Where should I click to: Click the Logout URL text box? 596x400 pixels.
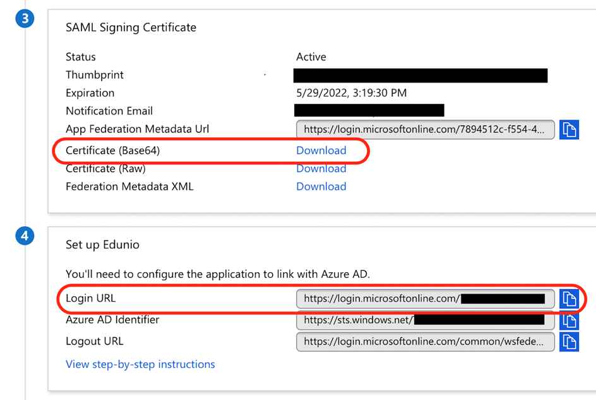[x=426, y=342]
